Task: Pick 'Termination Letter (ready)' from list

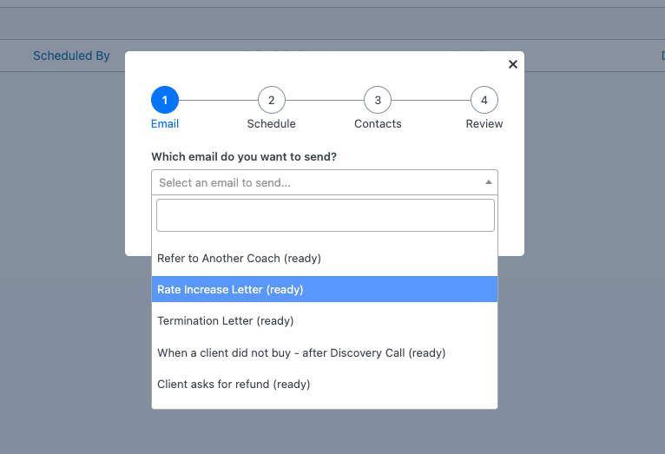Action: (x=226, y=320)
